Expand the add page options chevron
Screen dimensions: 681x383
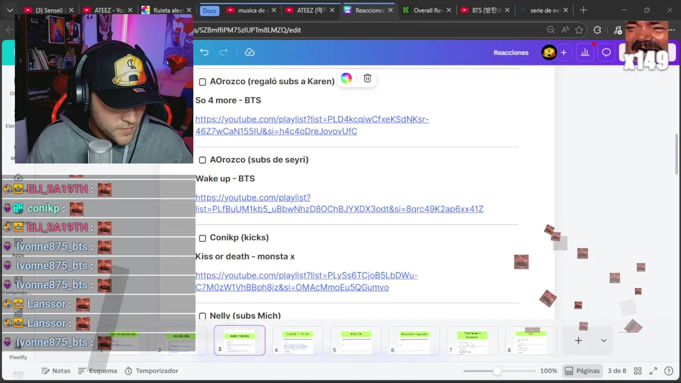coord(604,340)
